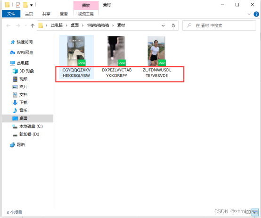Image resolution: width=261 pixels, height=218 pixels.
Task: Open the Customize Quick Access Toolbar dropdown
Action: (31, 5)
